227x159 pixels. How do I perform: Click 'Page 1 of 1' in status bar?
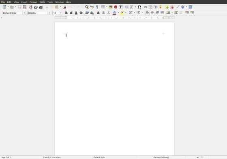(x=6, y=157)
